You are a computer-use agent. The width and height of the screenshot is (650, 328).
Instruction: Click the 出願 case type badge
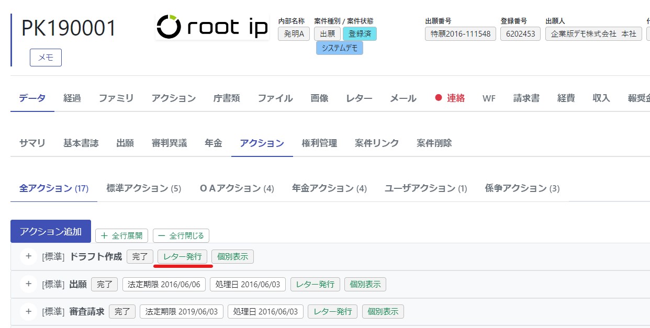(328, 34)
